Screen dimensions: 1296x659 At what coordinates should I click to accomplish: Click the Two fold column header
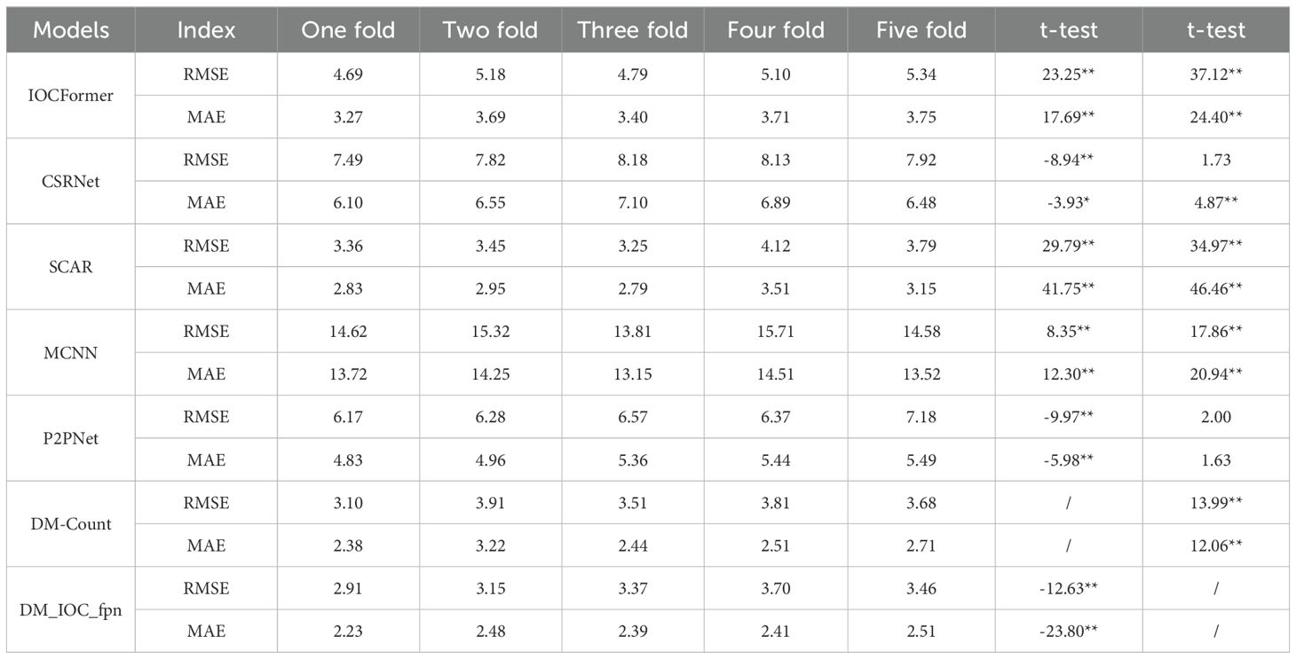tap(490, 30)
